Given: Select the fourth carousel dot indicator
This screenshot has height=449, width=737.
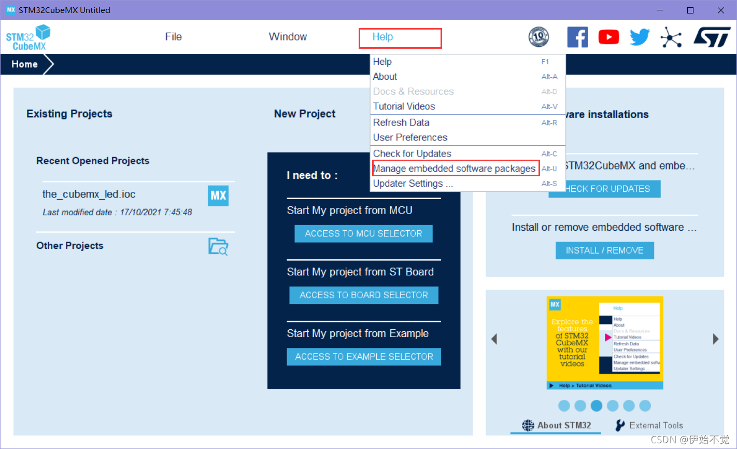Looking at the screenshot, I should coord(613,405).
